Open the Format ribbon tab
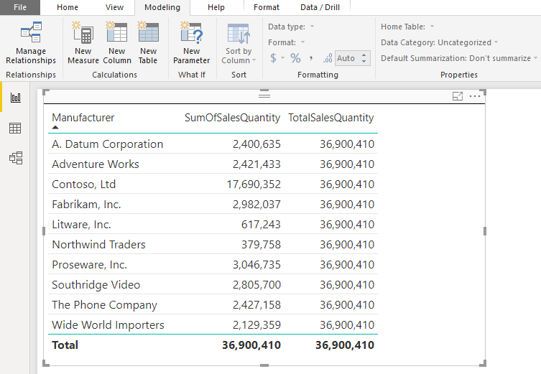The height and width of the screenshot is (374, 541). (267, 7)
